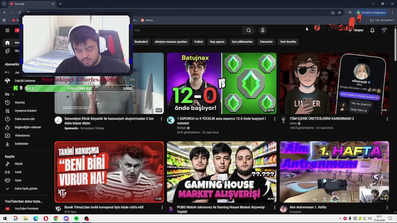Open Tüm Yer İşaretleri bookmarks folder
This screenshot has height=223, width=397.
pyautogui.click(x=382, y=20)
